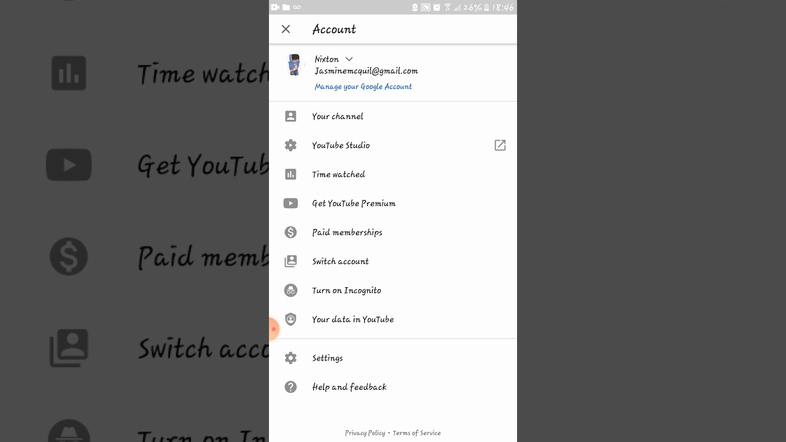Open the Paid memberships label in the Account menu
Image resolution: width=786 pixels, height=442 pixels.
tap(347, 232)
